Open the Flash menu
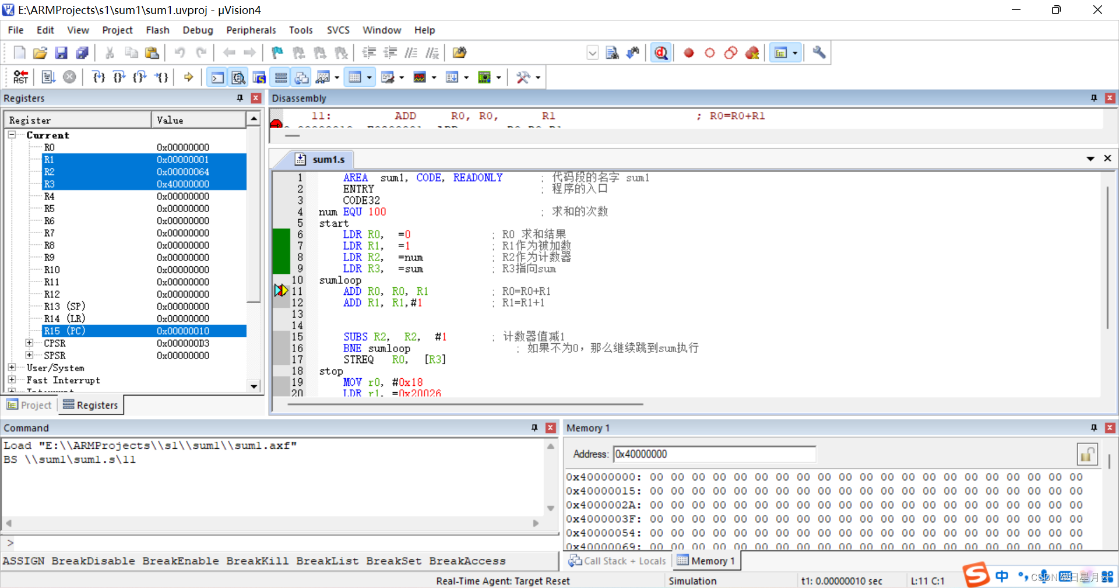Viewport: 1119px width, 588px height. click(x=157, y=30)
